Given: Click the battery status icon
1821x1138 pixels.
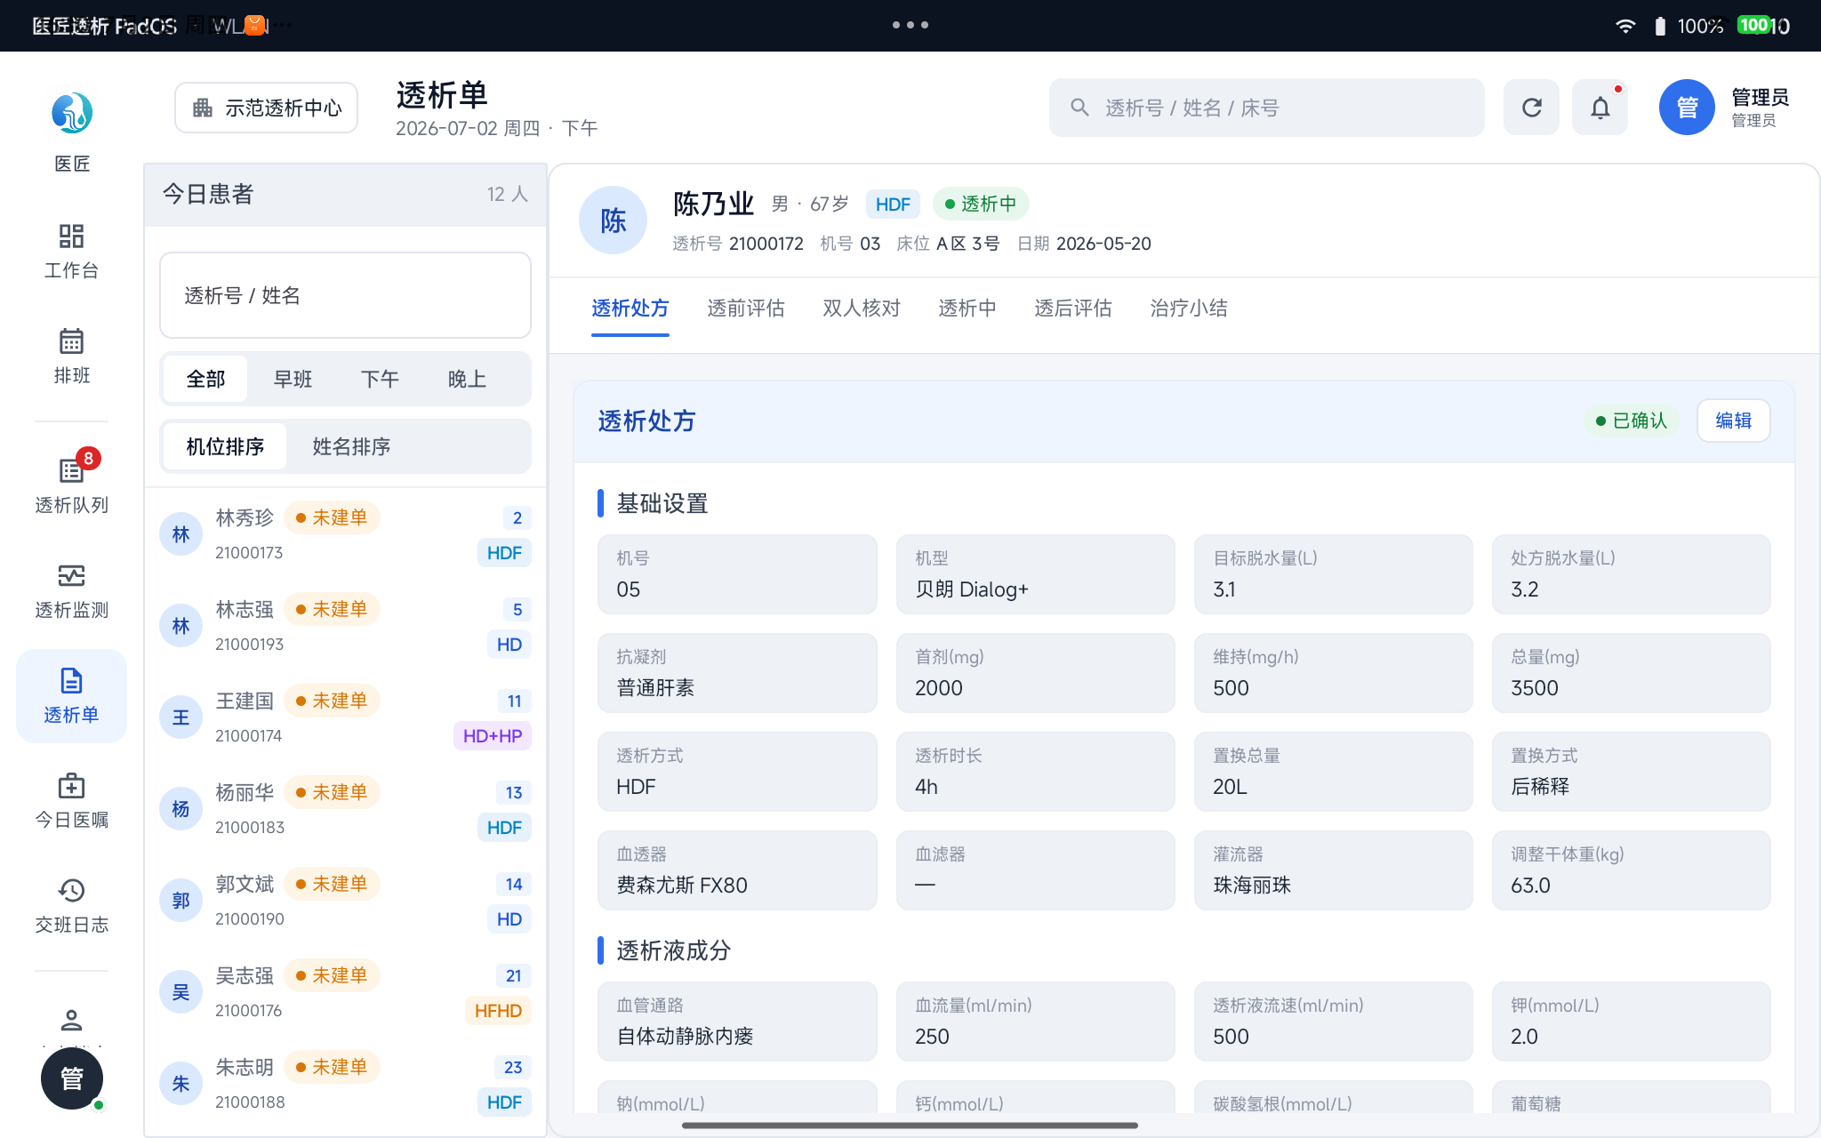Looking at the screenshot, I should 1660,26.
